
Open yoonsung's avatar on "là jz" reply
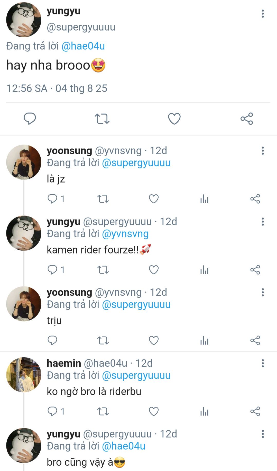click(x=24, y=162)
